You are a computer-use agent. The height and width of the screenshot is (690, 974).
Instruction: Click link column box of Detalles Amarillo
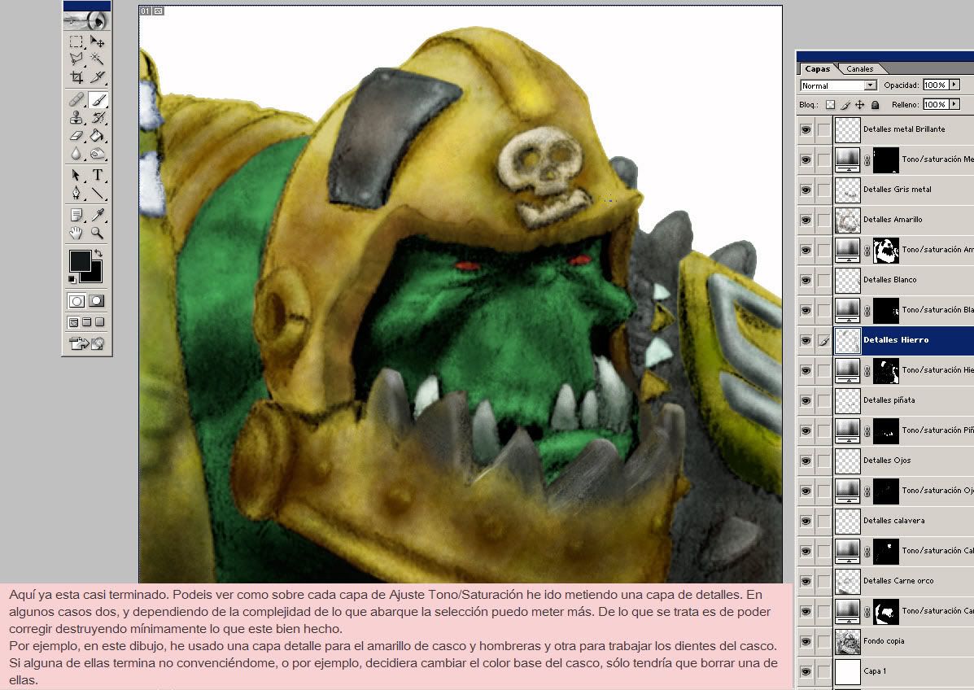click(823, 220)
